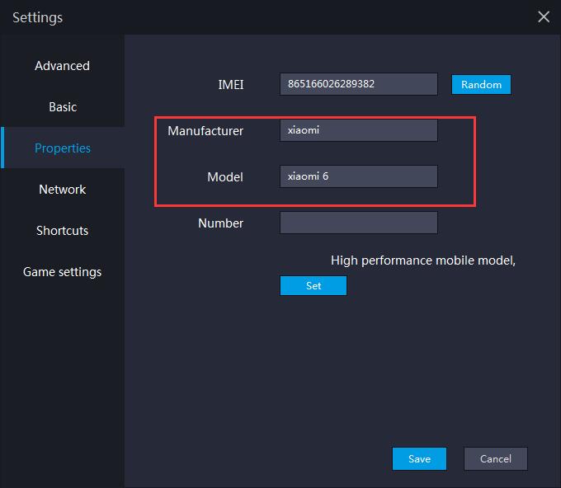Open the Shortcuts tab

(x=62, y=231)
